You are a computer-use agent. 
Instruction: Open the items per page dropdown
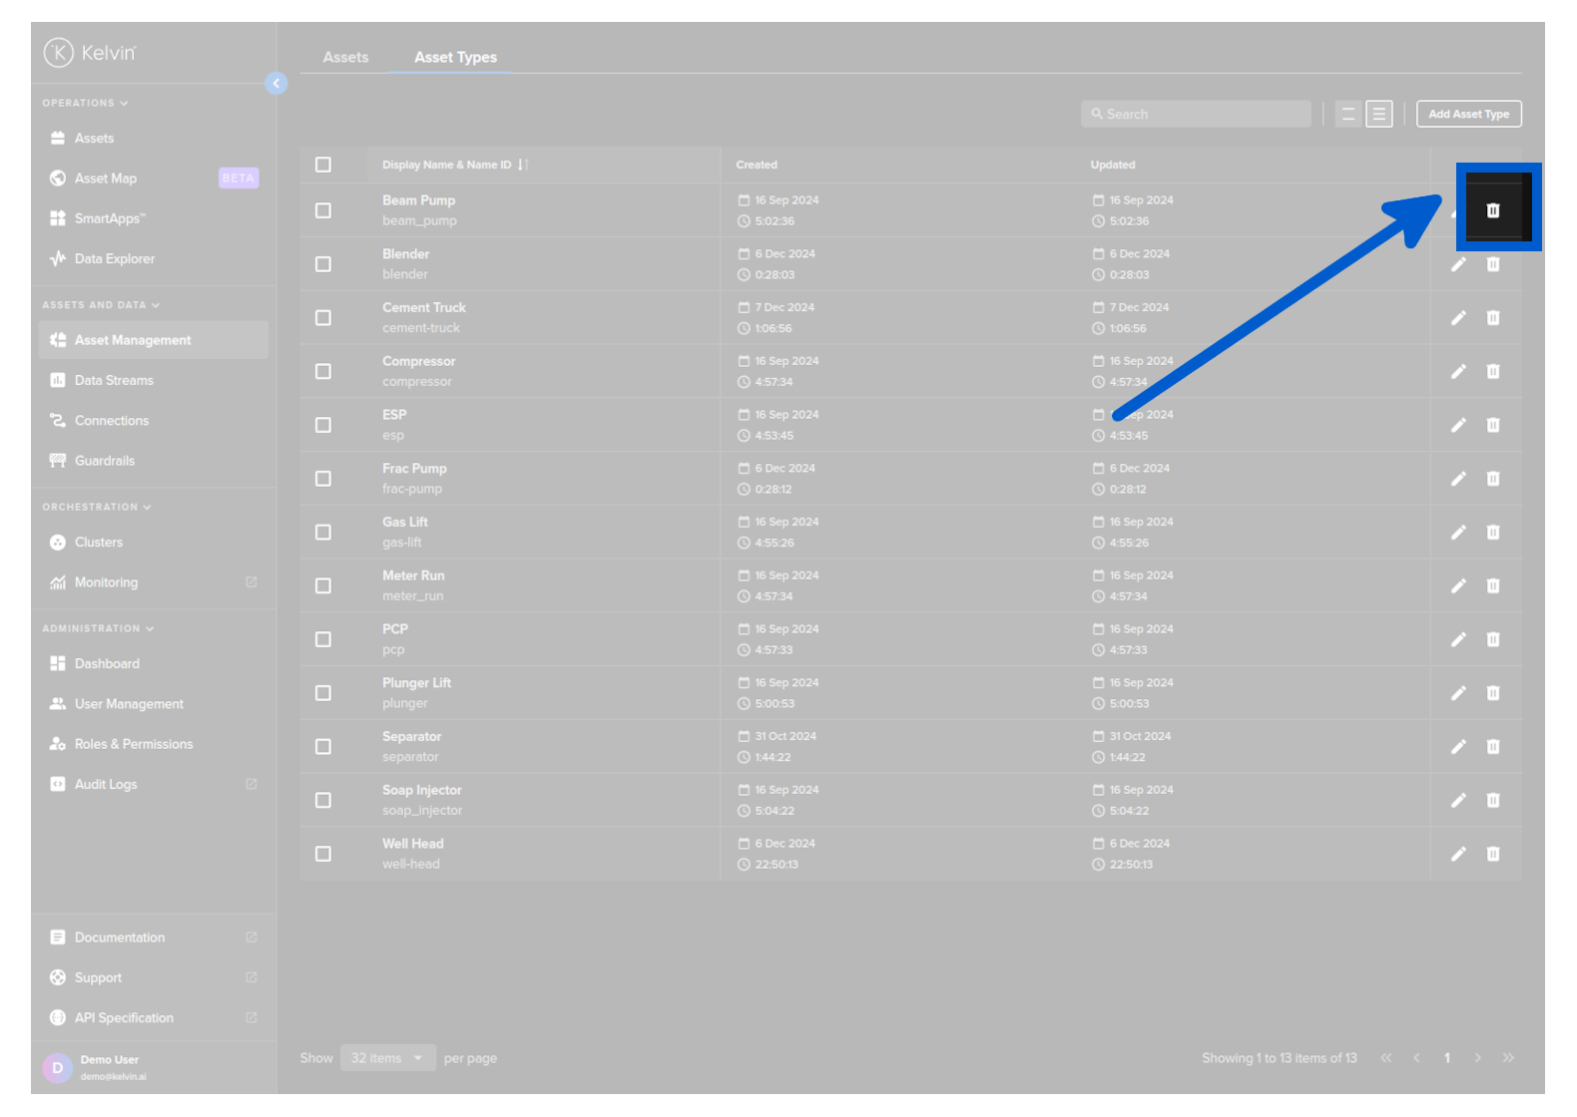387,1058
